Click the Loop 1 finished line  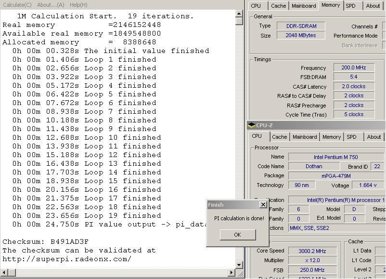[84, 59]
